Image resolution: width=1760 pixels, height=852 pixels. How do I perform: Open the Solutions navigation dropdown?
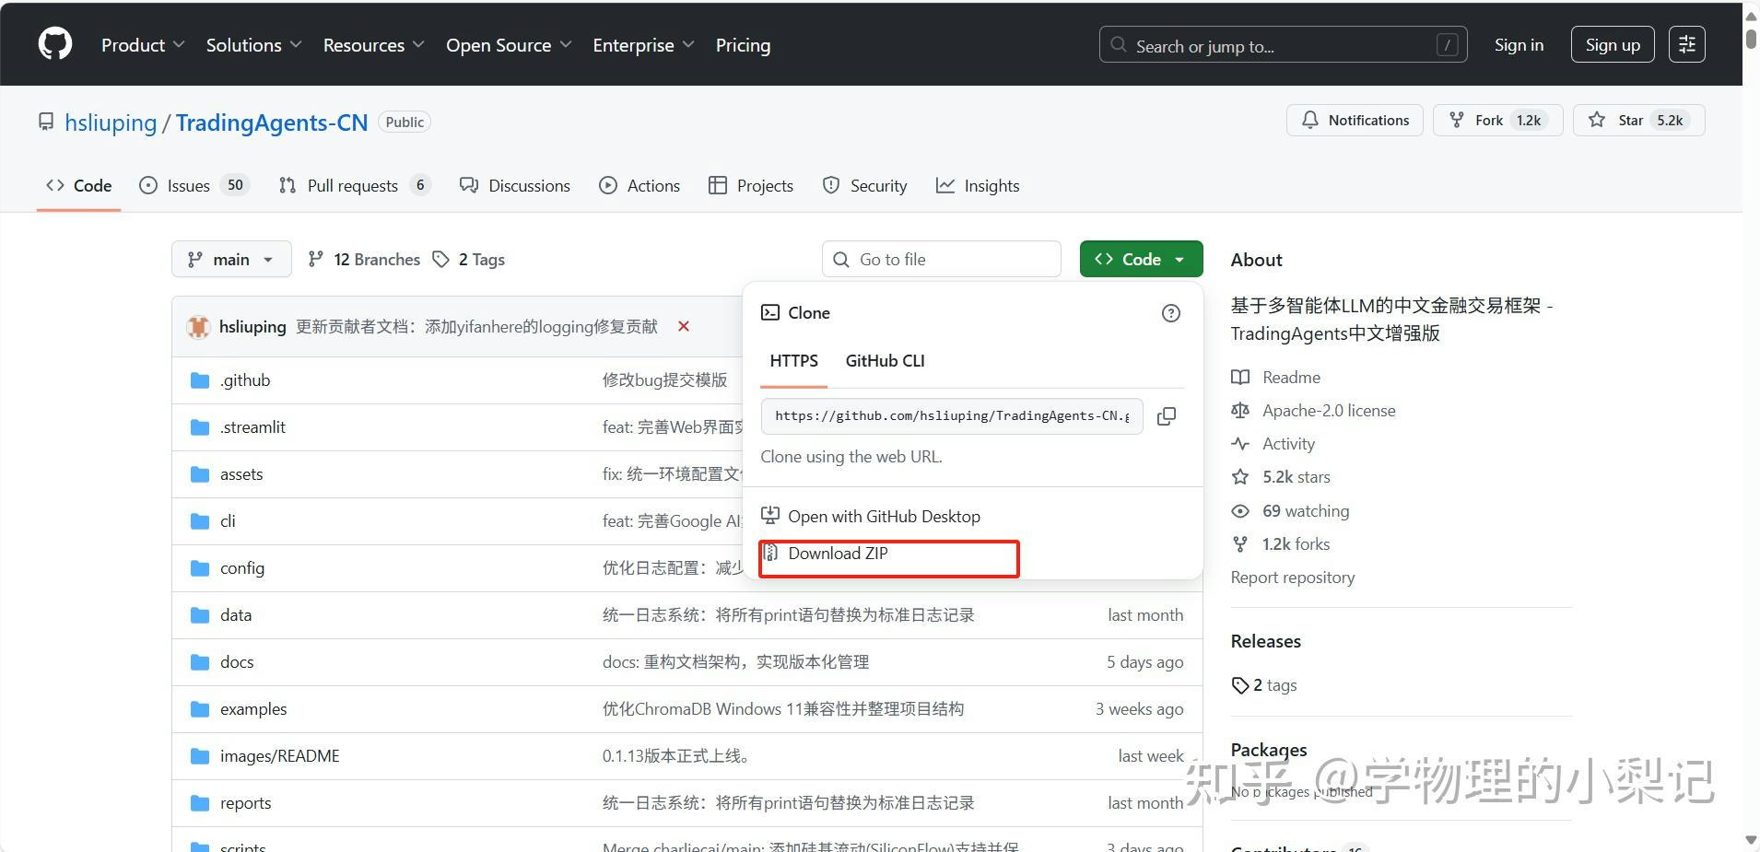pos(253,45)
